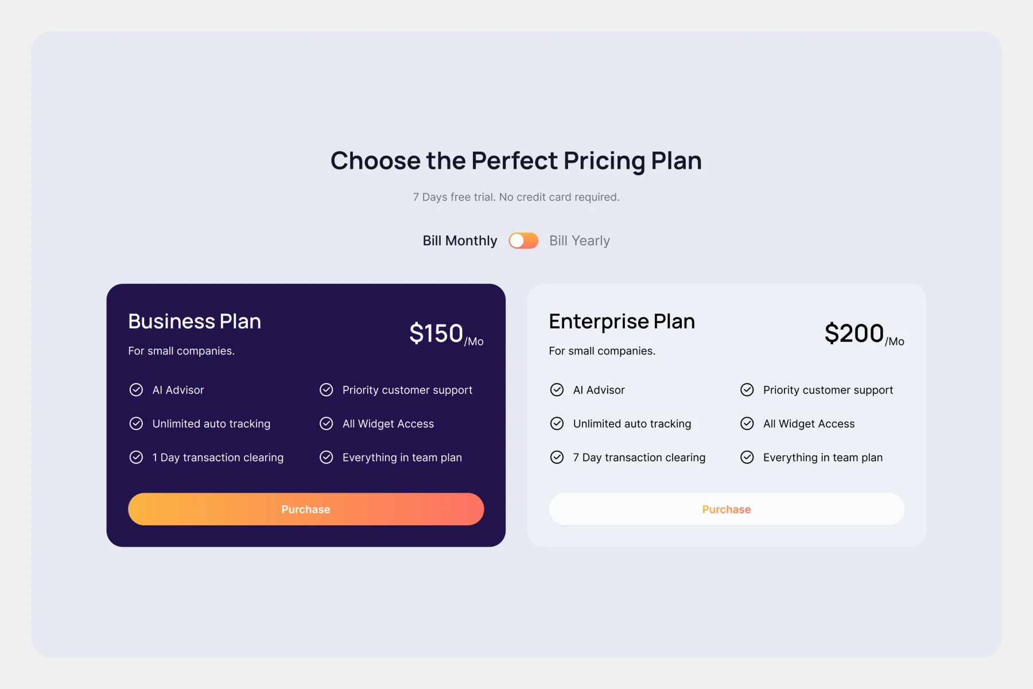
Task: Click the Everything in team plan checkmark in Enterprise Plan
Action: [747, 457]
